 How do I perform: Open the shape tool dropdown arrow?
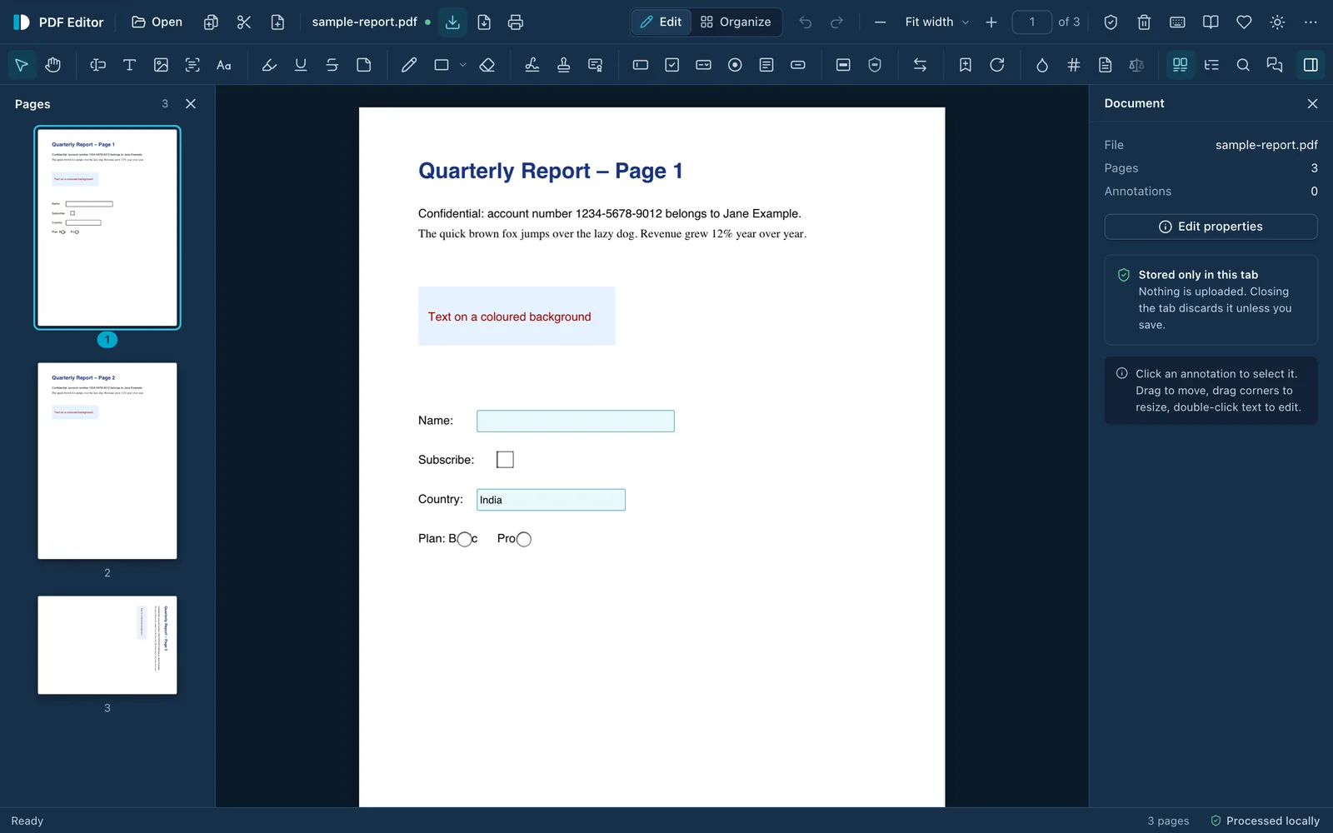point(463,65)
